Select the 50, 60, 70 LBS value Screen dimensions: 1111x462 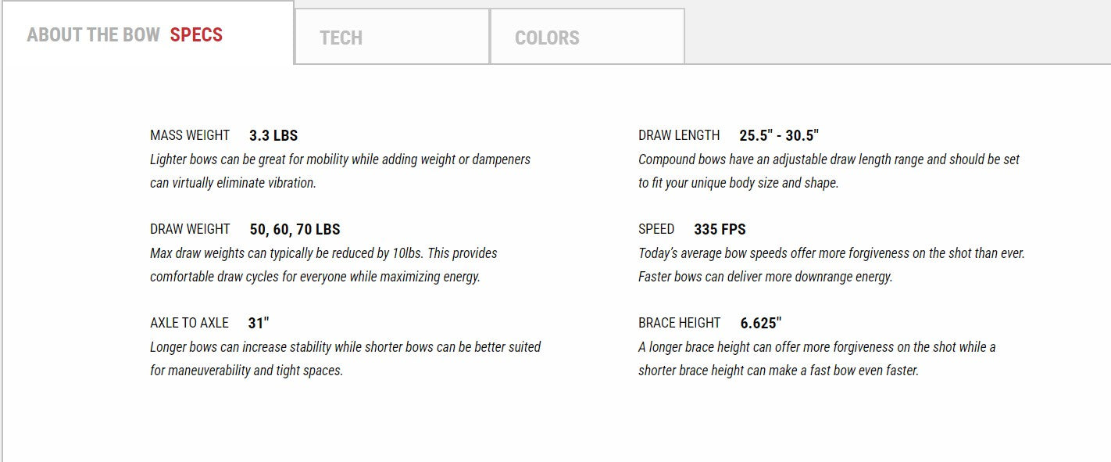(295, 229)
